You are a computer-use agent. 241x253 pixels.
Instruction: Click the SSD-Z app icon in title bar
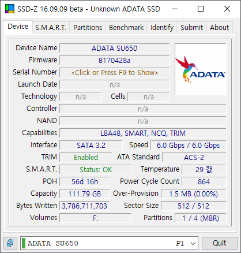point(10,9)
